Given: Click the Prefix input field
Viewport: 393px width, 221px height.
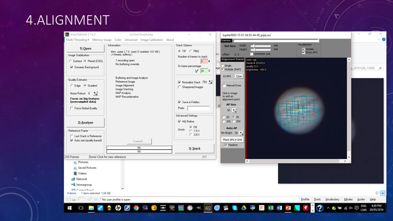Looking at the screenshot, I should tap(198, 108).
